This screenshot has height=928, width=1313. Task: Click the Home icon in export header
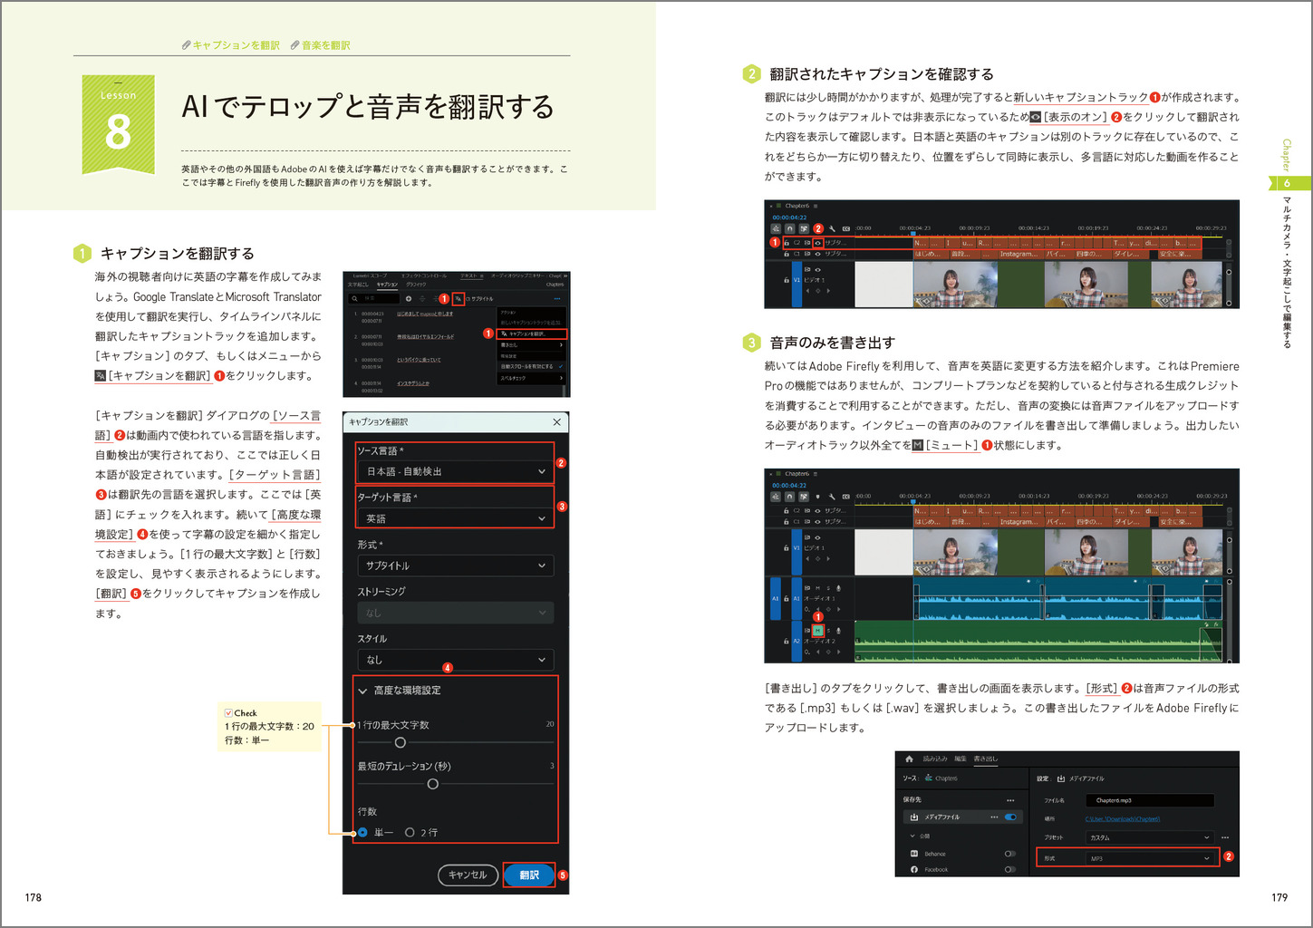coord(909,759)
